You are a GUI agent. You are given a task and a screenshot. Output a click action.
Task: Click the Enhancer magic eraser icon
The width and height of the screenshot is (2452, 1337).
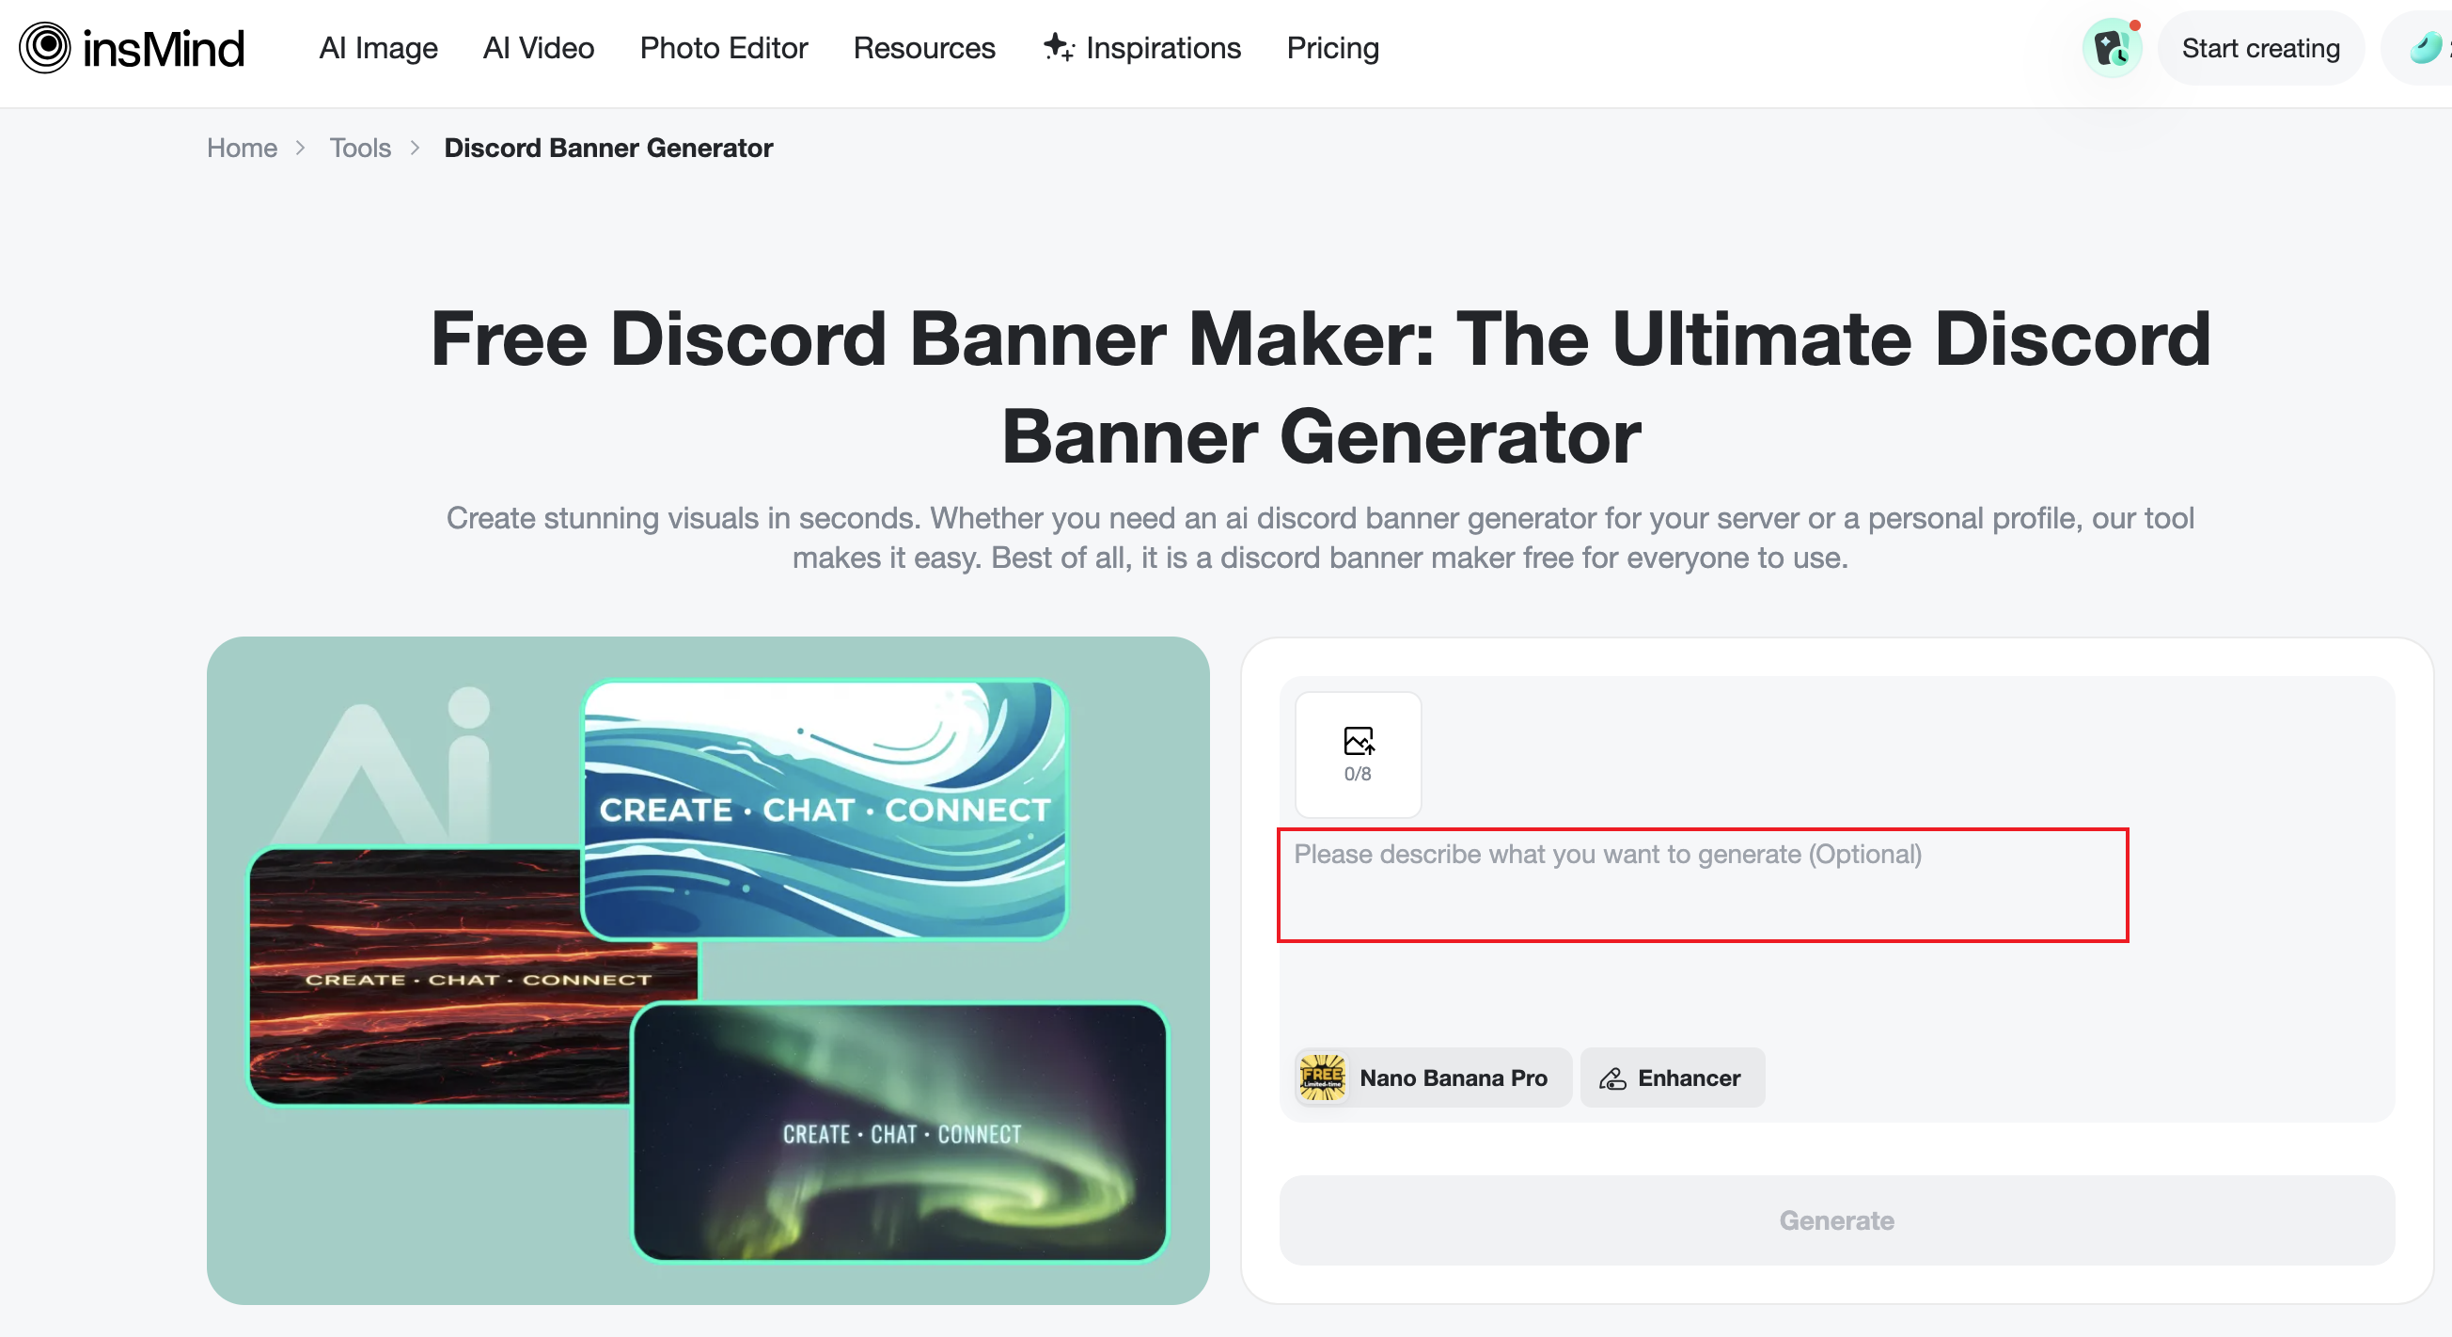click(1612, 1078)
